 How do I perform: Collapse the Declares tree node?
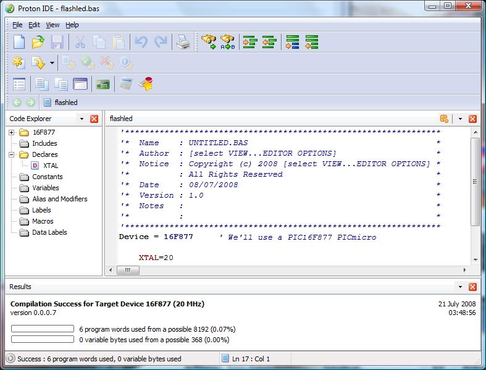tap(12, 154)
